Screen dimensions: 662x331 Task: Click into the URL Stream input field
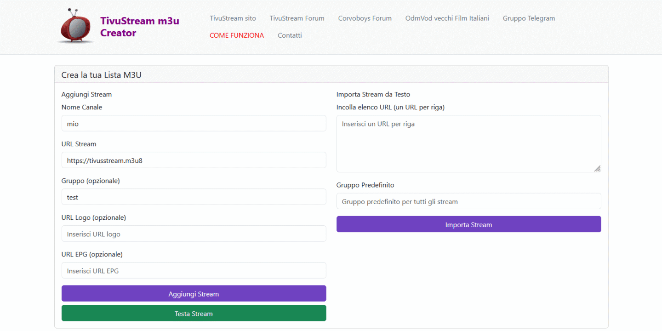(x=194, y=160)
